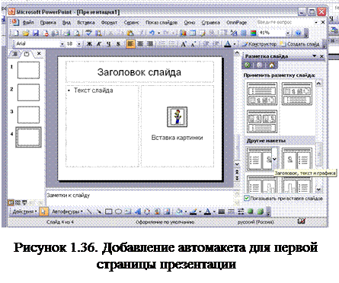Click the insert picture clip art icon on slide
This screenshot has height=283, width=339.
coord(177,117)
